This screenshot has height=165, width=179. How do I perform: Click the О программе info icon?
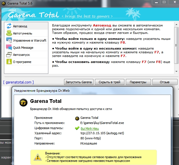coord(9,62)
